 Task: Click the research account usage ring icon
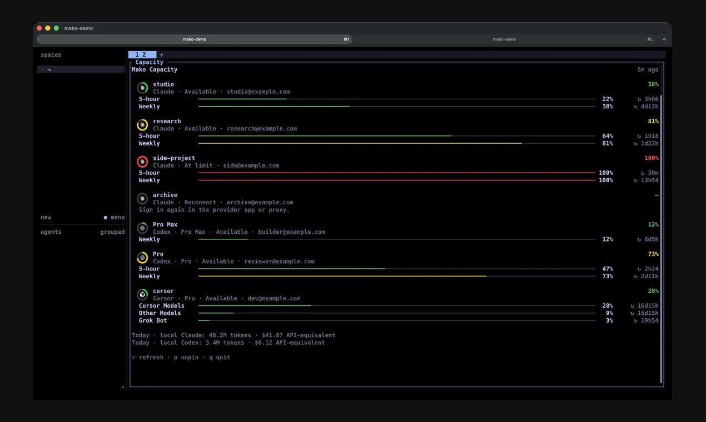[142, 125]
